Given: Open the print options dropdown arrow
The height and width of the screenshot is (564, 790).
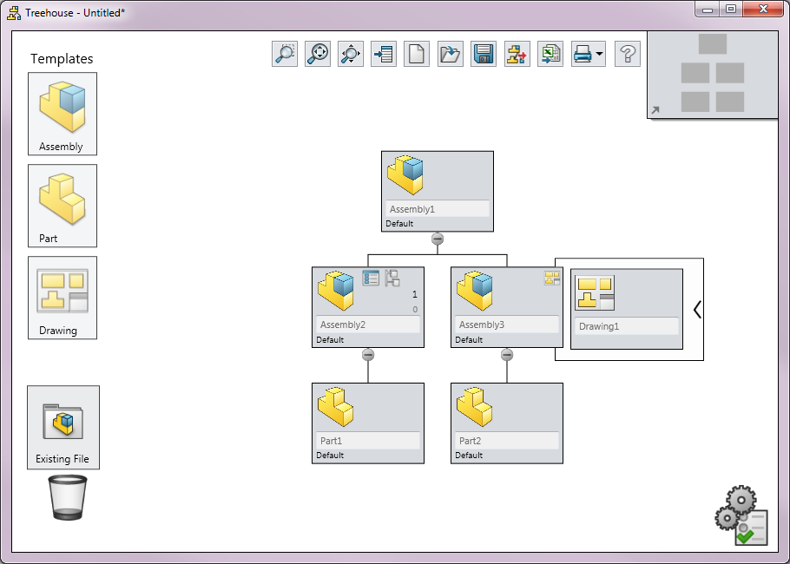Looking at the screenshot, I should (599, 55).
